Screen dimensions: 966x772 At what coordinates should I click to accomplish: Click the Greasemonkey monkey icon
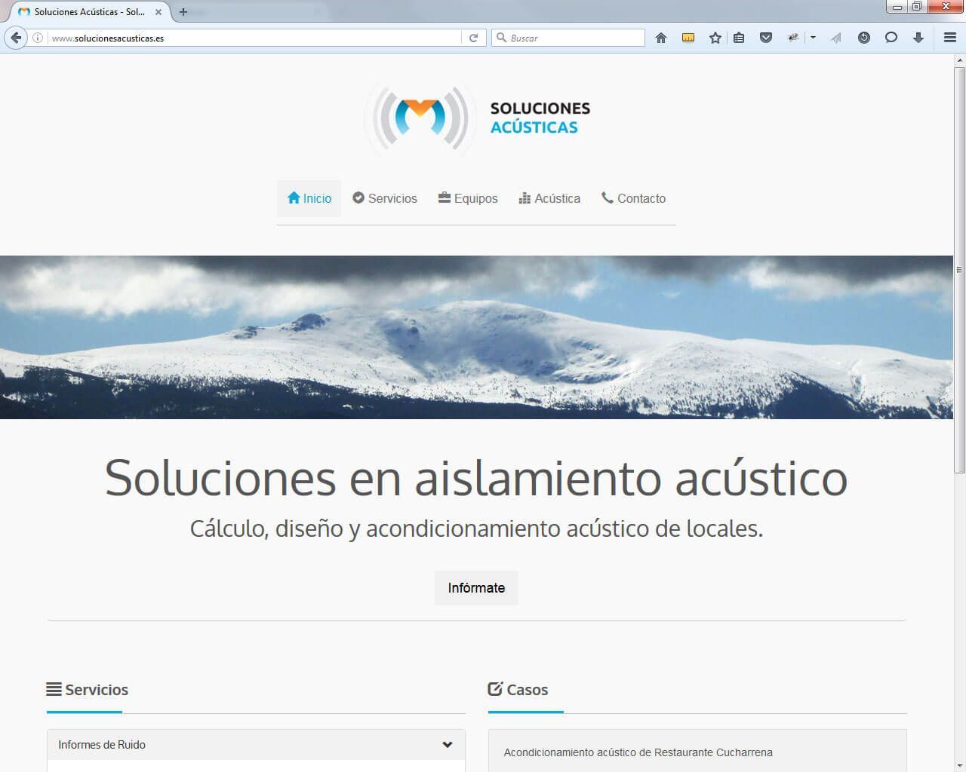click(x=793, y=37)
